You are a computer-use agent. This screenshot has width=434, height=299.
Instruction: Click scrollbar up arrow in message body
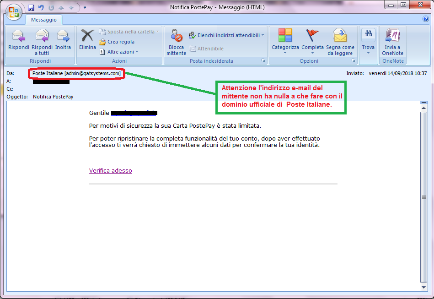[x=423, y=108]
